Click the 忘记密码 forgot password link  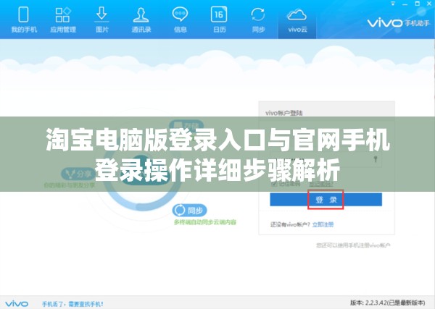point(321,184)
